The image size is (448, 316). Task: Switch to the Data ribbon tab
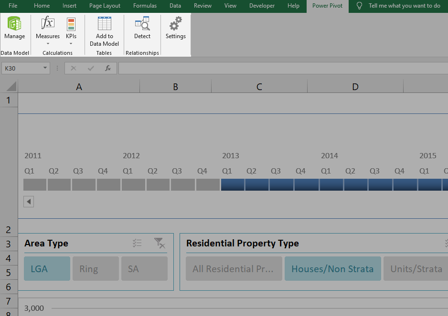tap(175, 6)
